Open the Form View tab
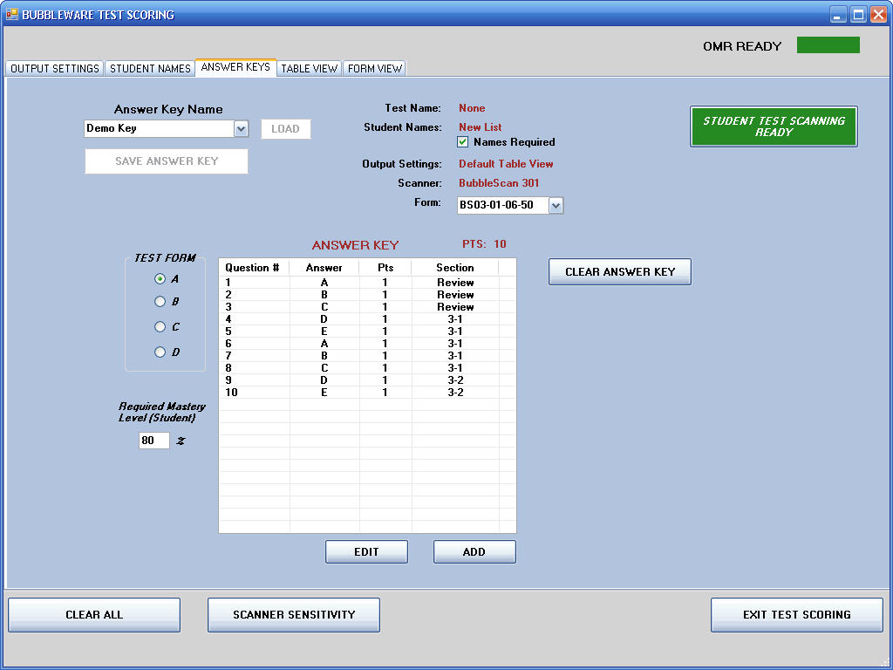This screenshot has height=670, width=893. tap(374, 68)
